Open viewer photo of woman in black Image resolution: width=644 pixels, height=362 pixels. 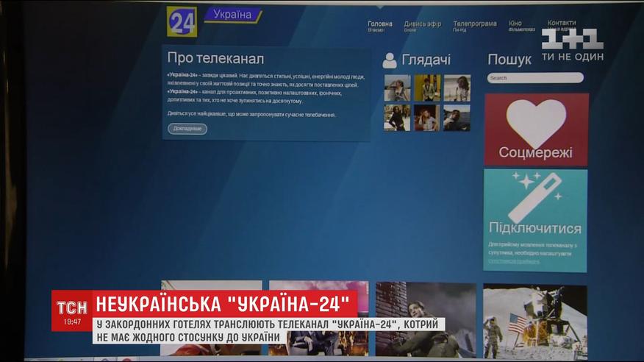(x=397, y=118)
